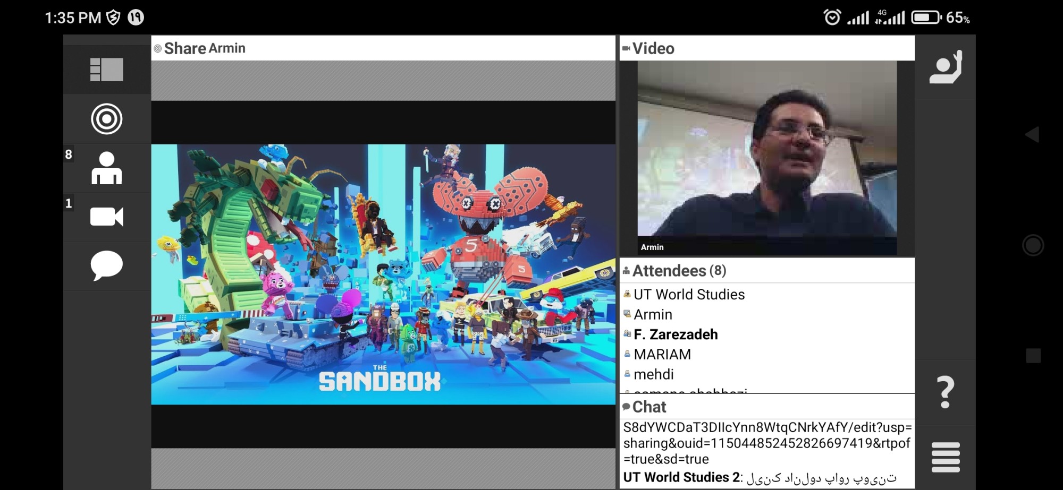Image resolution: width=1063 pixels, height=490 pixels.
Task: Open the chat bubble icon in sidebar
Action: [x=106, y=265]
